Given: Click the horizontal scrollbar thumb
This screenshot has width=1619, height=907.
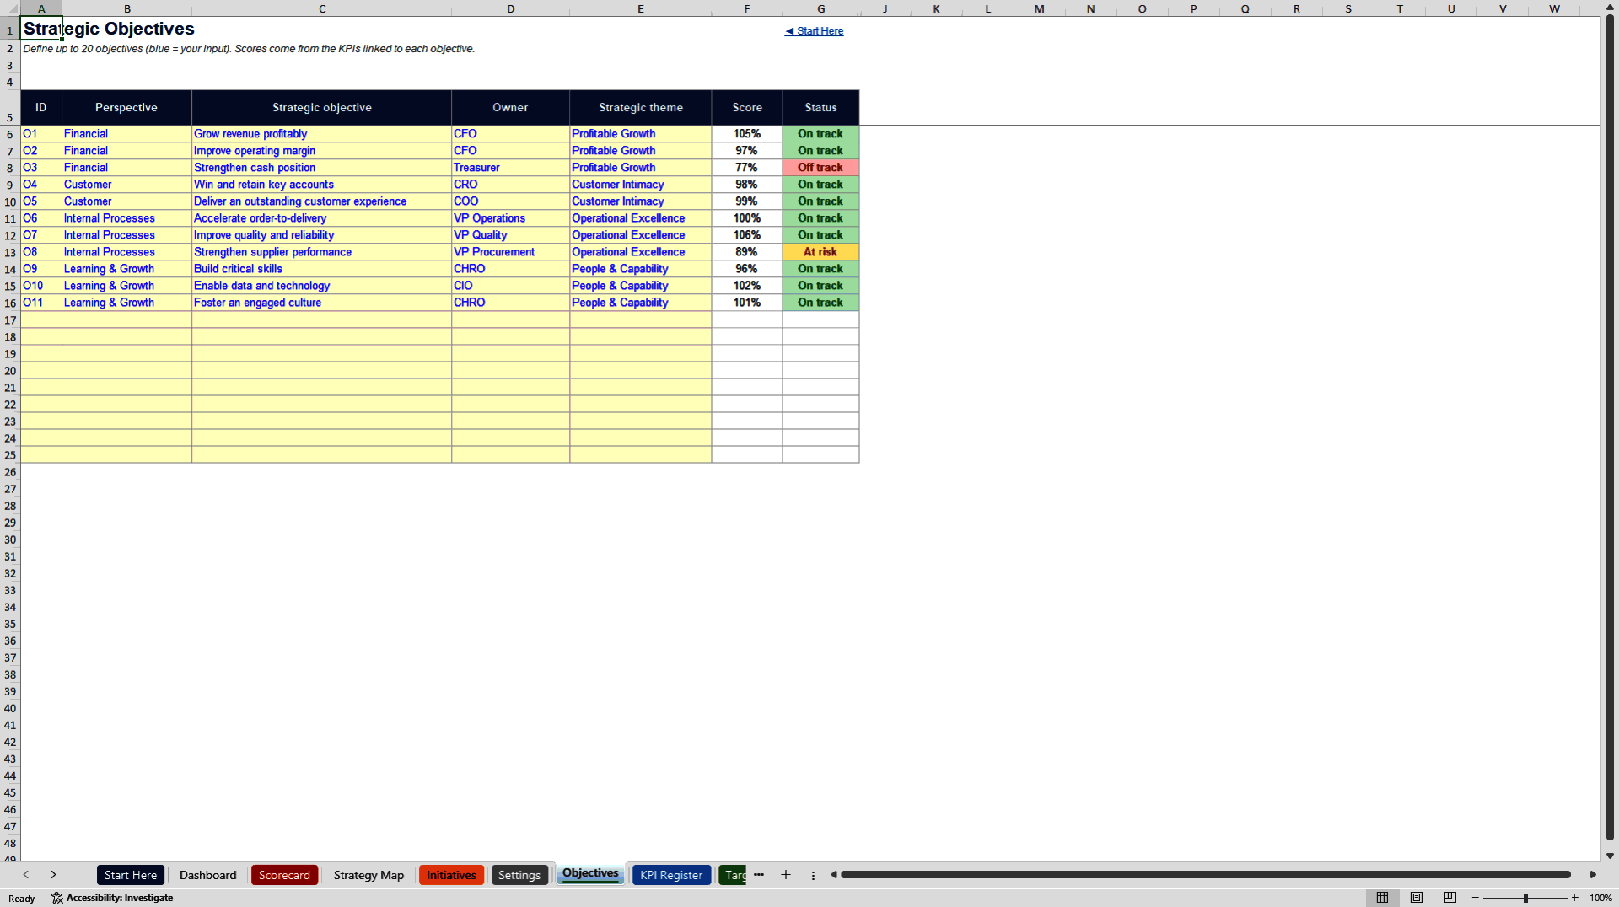Looking at the screenshot, I should (1206, 875).
